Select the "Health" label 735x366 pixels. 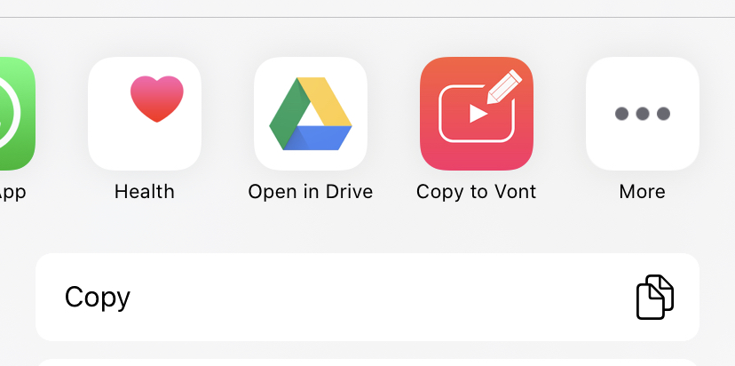(145, 192)
